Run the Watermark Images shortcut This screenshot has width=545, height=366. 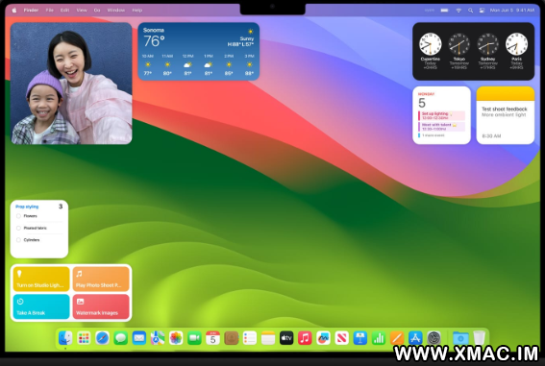pyautogui.click(x=101, y=306)
